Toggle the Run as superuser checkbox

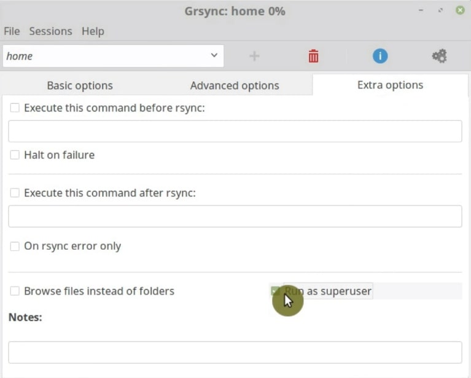[x=276, y=291]
